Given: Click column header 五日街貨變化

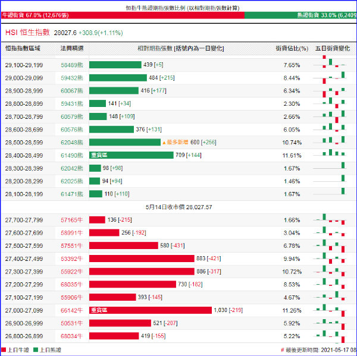Looking at the screenshot, I should pos(333,48).
